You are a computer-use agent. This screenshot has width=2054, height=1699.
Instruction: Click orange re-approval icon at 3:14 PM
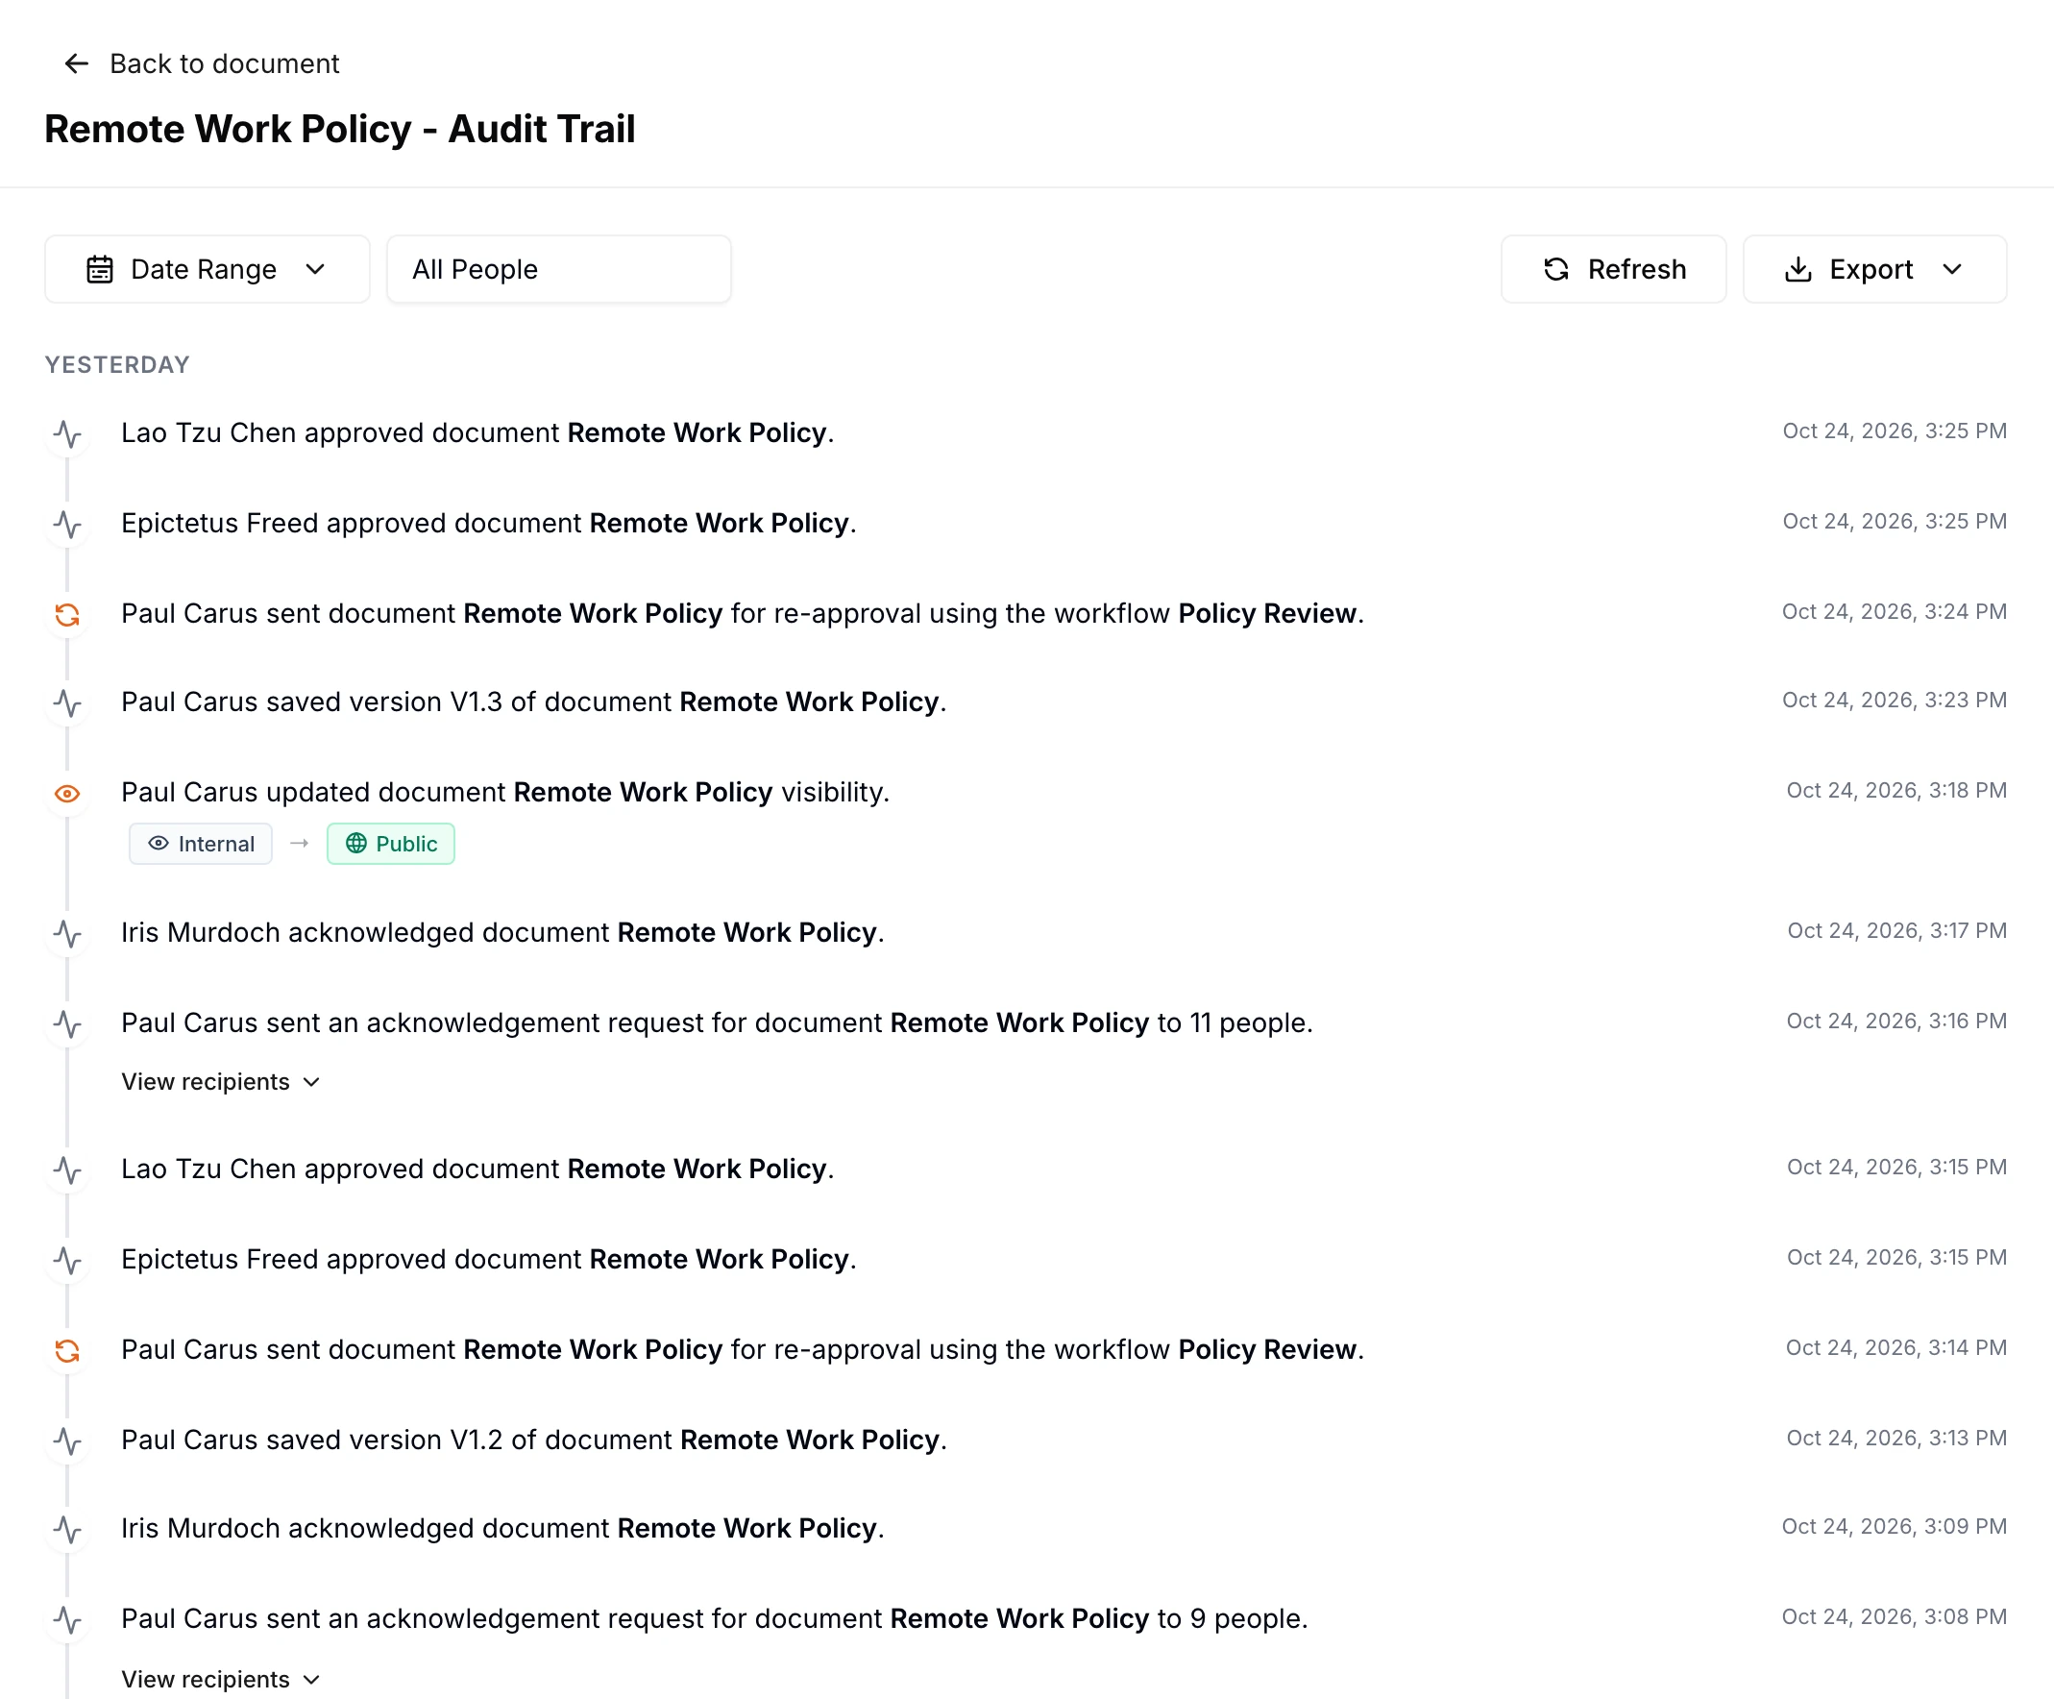click(67, 1351)
